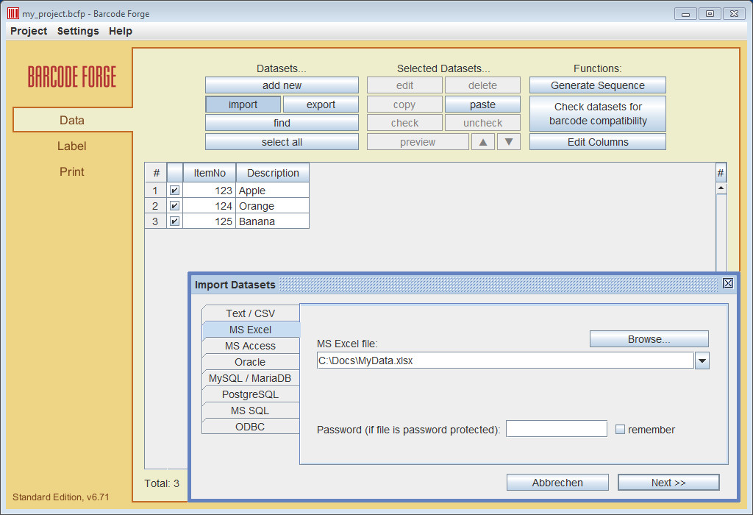Screen dimensions: 753x515
Task: Switch to the Label section tab
Action: [72, 146]
